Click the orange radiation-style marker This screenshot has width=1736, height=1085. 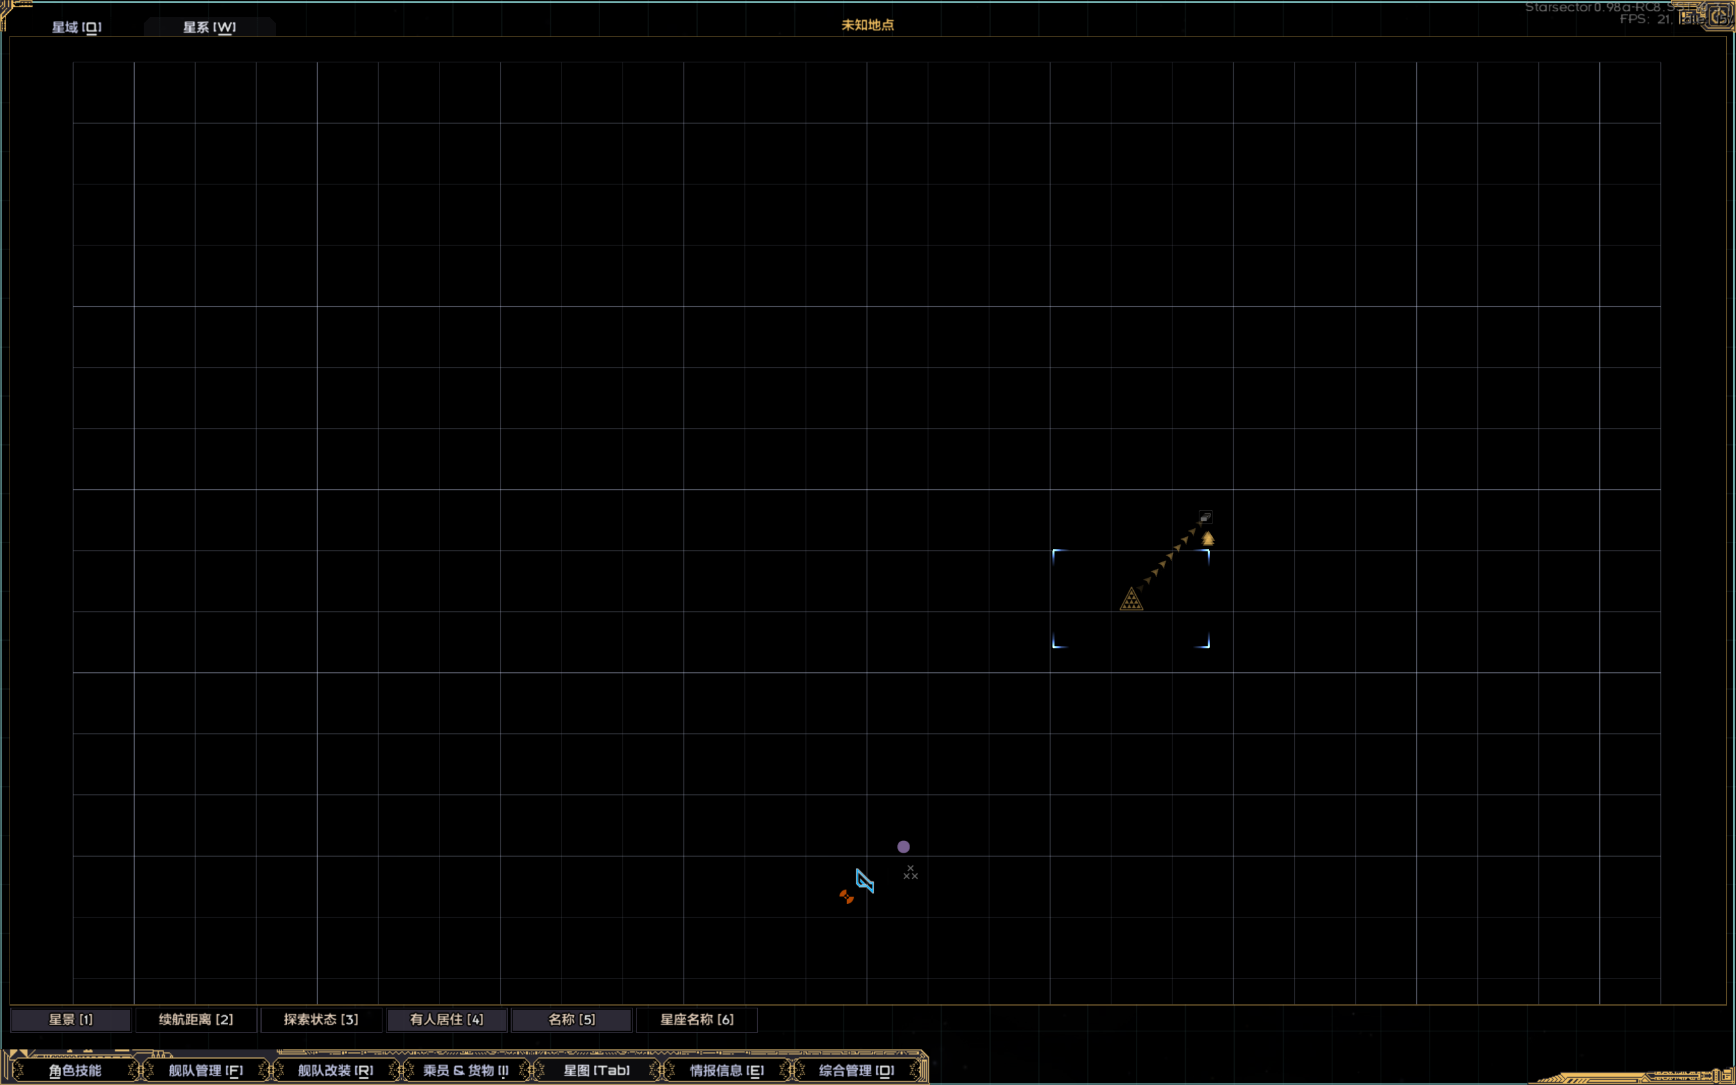(x=846, y=896)
